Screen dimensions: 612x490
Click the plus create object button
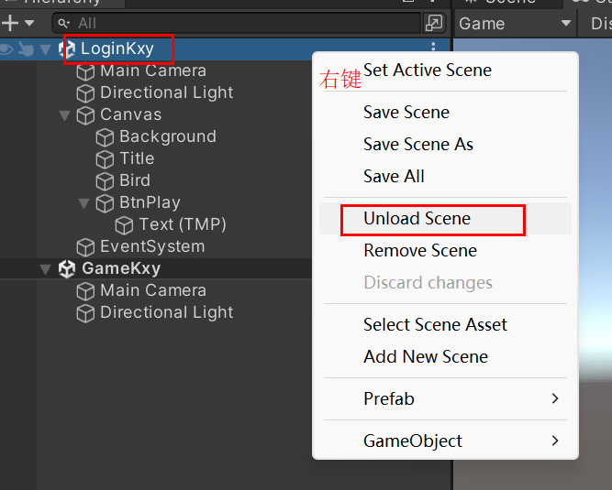pyautogui.click(x=11, y=23)
